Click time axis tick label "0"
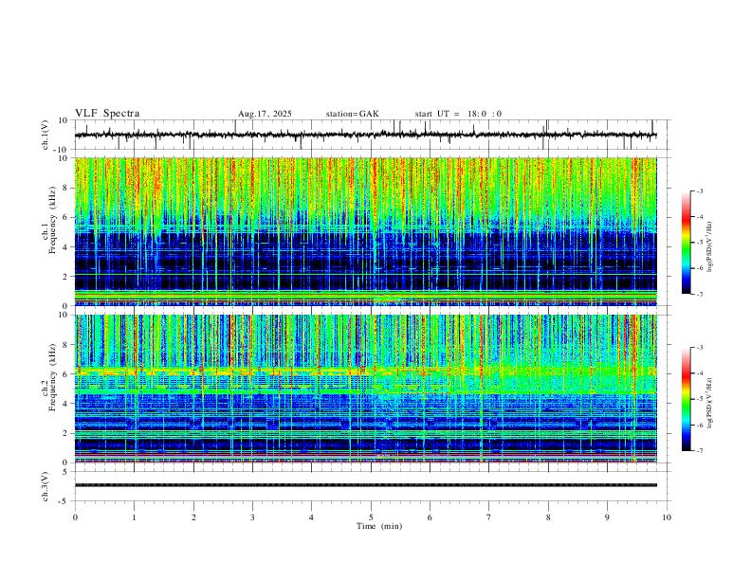 (x=75, y=517)
